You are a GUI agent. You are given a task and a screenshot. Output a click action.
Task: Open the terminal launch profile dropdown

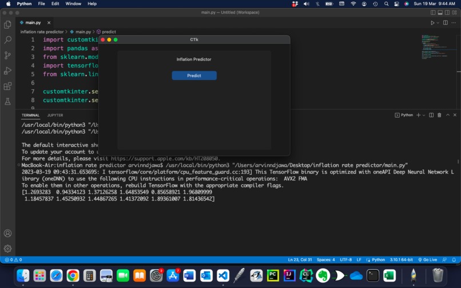424,115
